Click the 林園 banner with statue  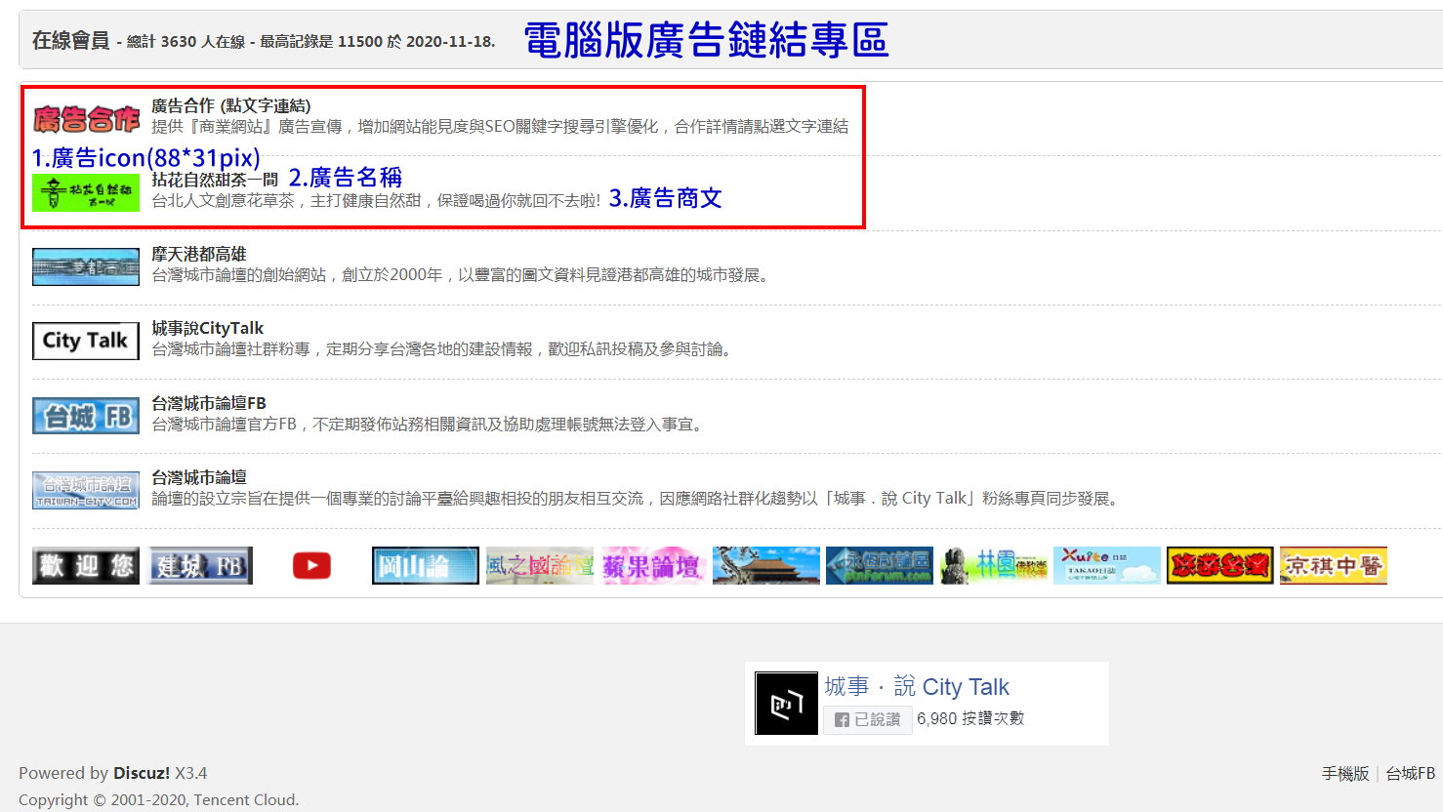[x=994, y=566]
